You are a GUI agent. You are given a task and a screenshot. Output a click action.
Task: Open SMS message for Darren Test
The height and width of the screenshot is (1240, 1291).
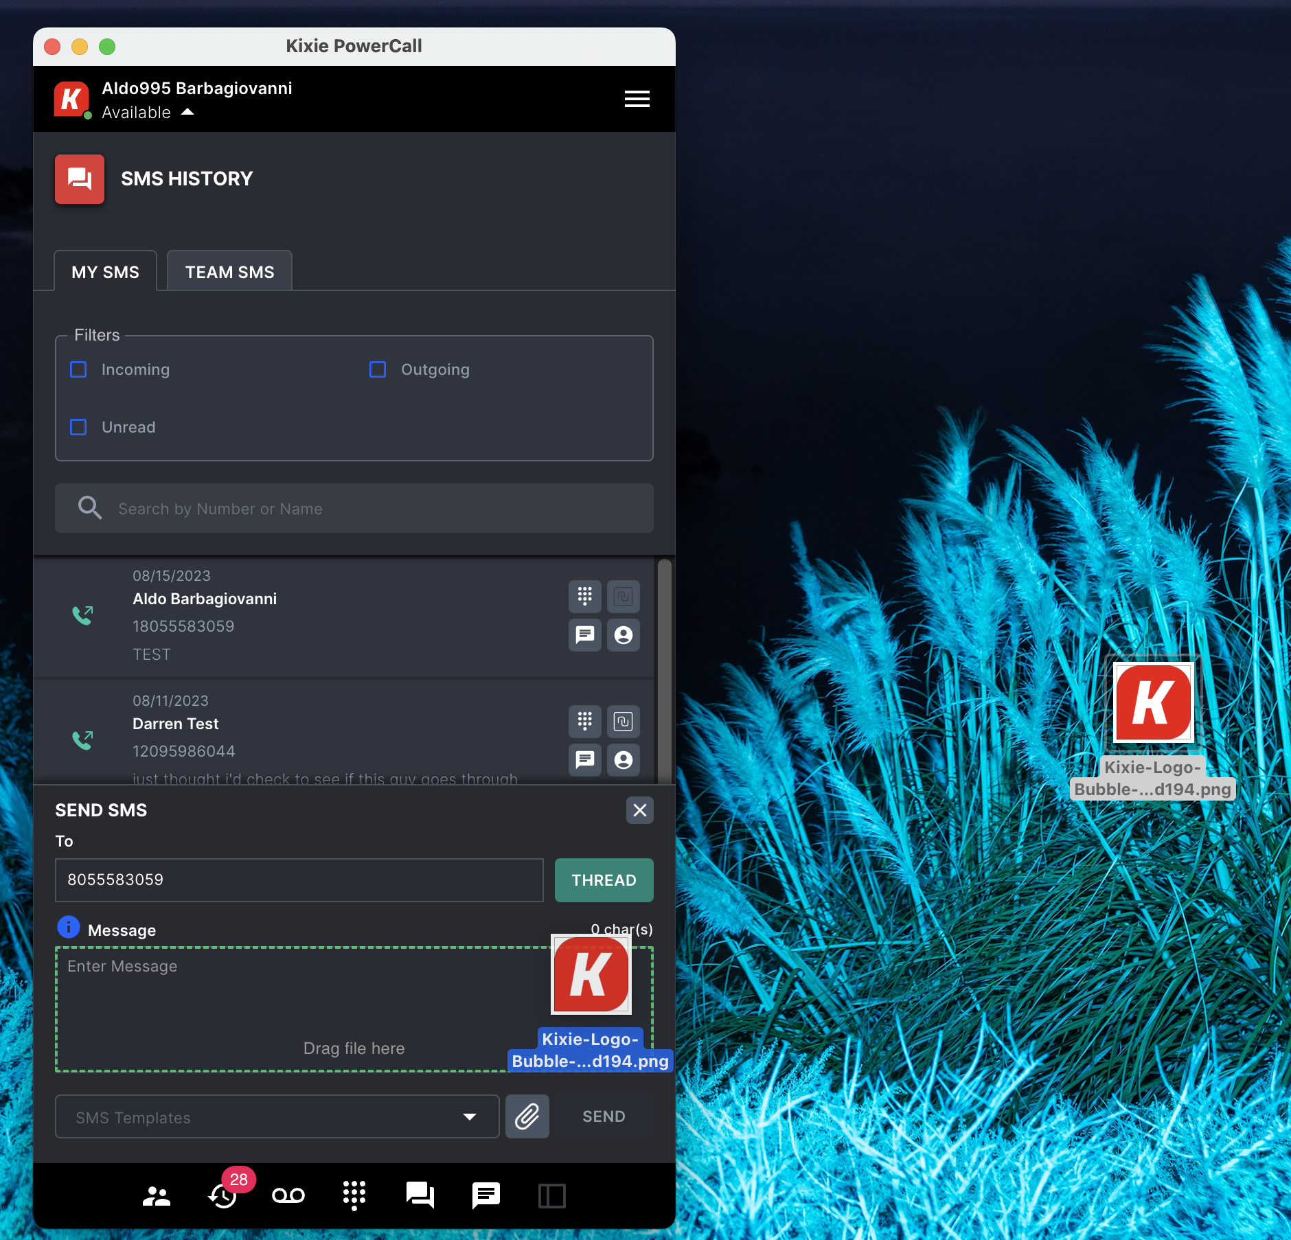tap(585, 759)
